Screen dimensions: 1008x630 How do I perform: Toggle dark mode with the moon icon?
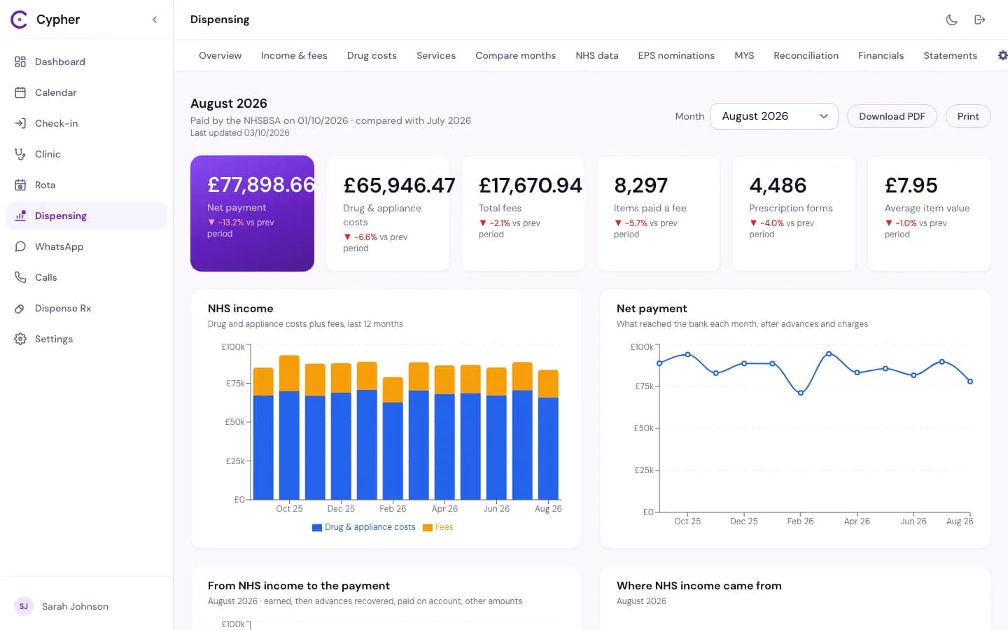[x=951, y=20]
